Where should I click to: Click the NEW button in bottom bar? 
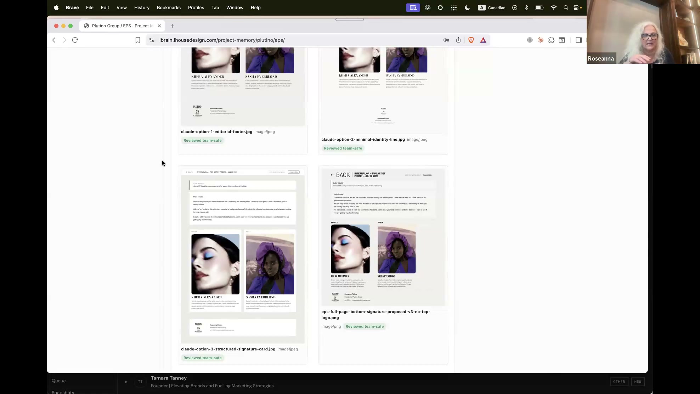pos(638,382)
